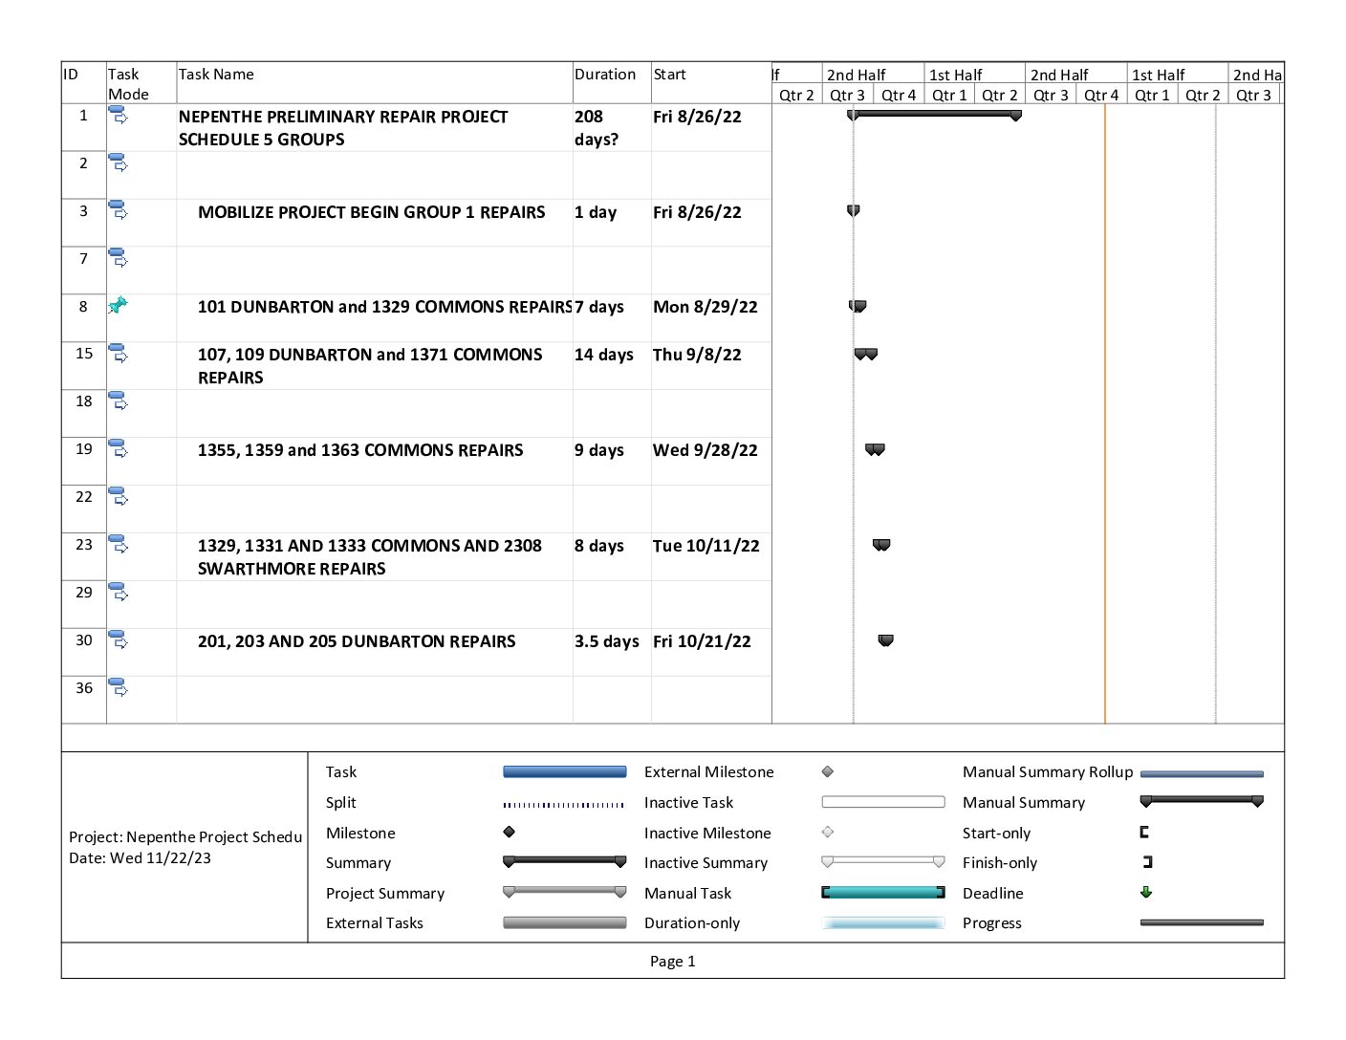Click the ID column header
This screenshot has width=1346, height=1040.
(84, 83)
